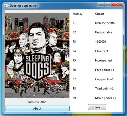
Task: Click the About button
Action: (x=37, y=108)
